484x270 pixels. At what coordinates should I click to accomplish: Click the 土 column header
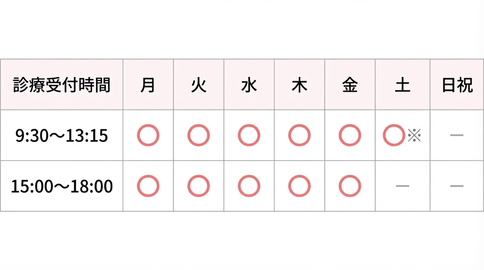(x=402, y=85)
